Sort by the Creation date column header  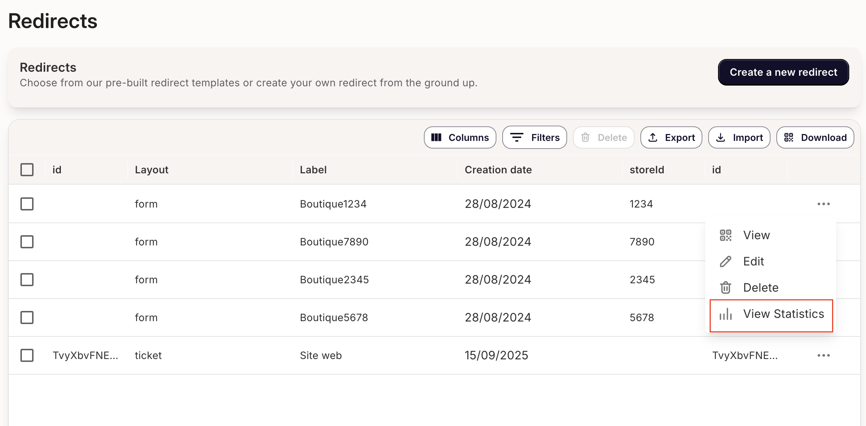click(x=498, y=169)
